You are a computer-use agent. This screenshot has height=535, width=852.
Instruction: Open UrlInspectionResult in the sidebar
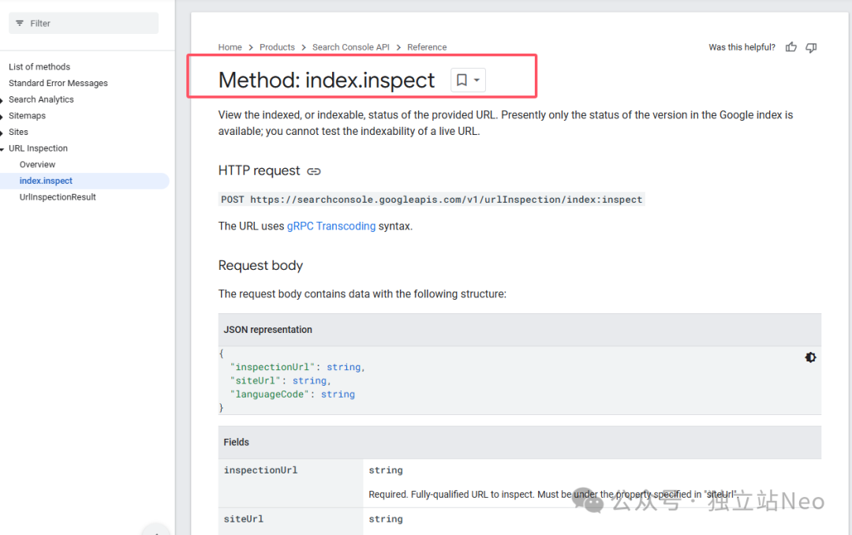pyautogui.click(x=58, y=197)
